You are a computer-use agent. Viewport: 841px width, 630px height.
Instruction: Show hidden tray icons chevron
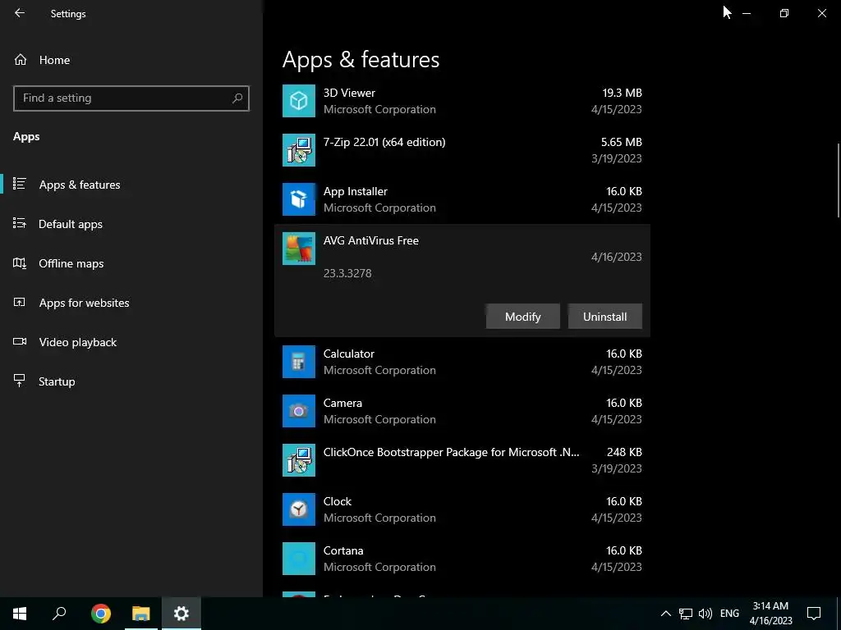[x=665, y=614]
